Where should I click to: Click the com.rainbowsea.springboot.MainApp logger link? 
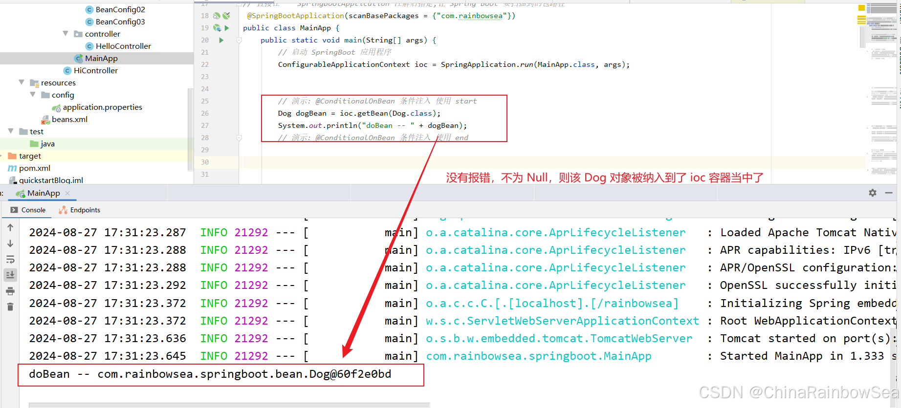coord(538,356)
